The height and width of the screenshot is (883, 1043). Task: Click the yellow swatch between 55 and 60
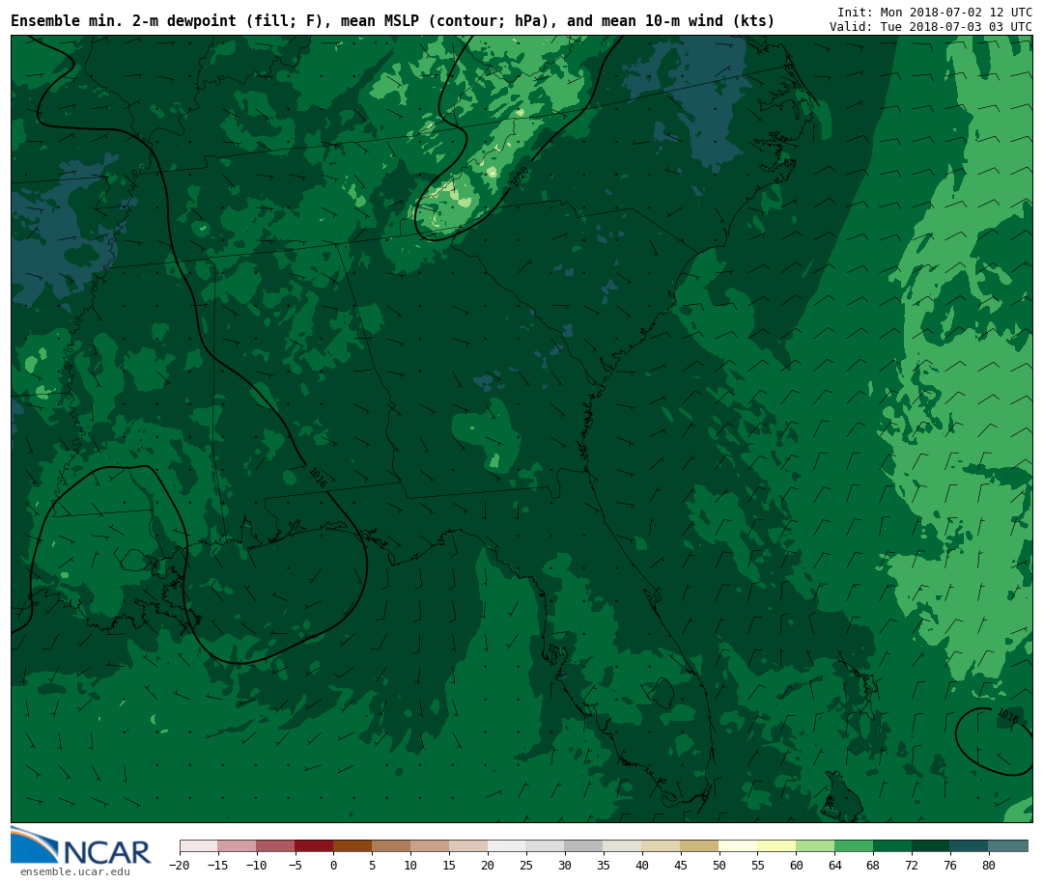click(777, 846)
